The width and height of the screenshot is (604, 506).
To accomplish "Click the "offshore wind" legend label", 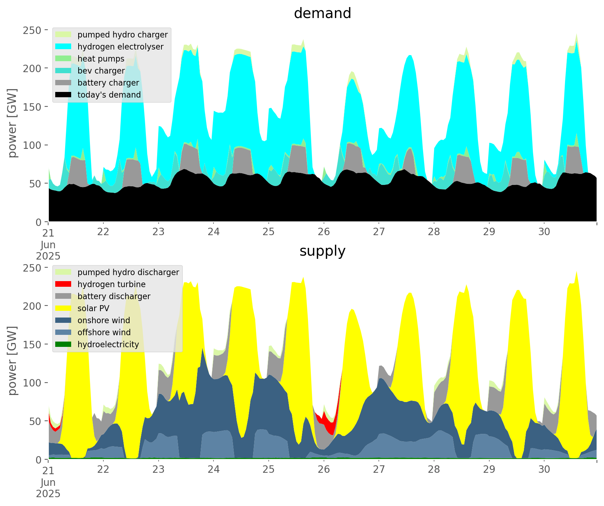I will coord(104,332).
